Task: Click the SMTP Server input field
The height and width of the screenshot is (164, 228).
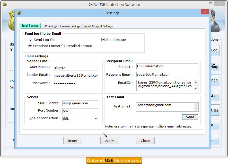Action: (x=80, y=103)
